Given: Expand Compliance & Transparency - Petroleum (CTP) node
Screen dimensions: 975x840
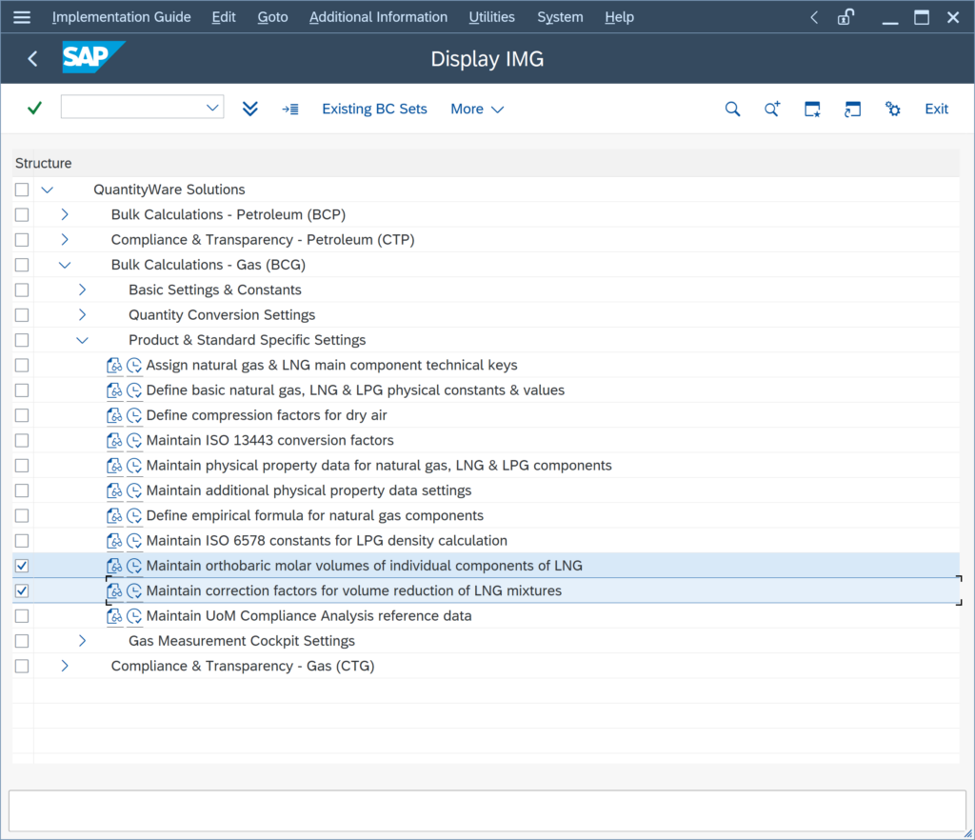Looking at the screenshot, I should [x=65, y=239].
